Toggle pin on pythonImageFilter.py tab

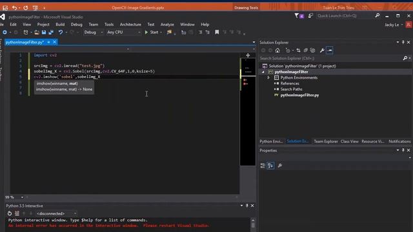(49, 42)
